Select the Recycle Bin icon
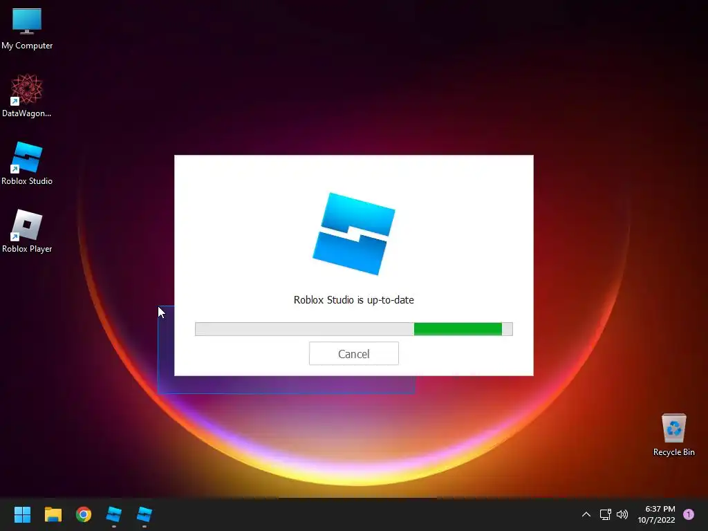 pos(673,435)
